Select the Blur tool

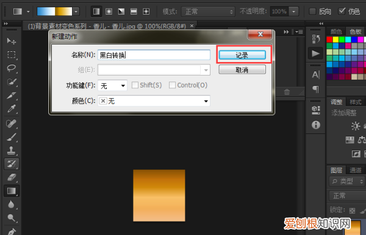11,205
